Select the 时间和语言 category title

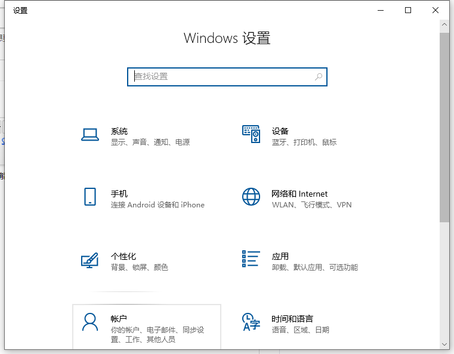tap(292, 318)
